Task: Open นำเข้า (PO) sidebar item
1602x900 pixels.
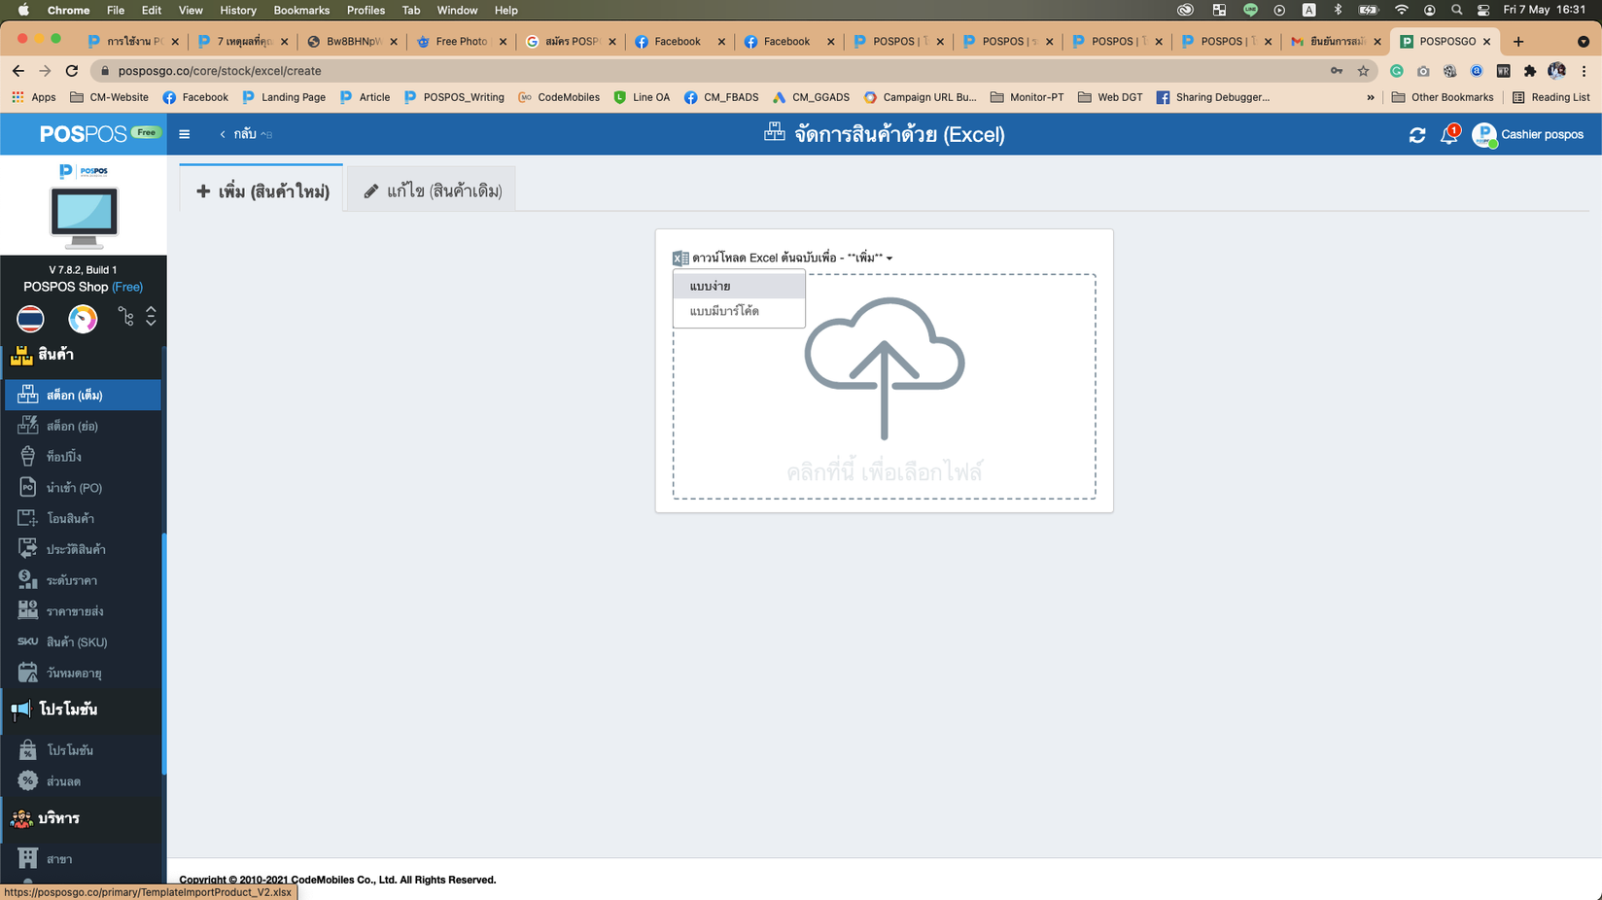Action: coord(74,488)
